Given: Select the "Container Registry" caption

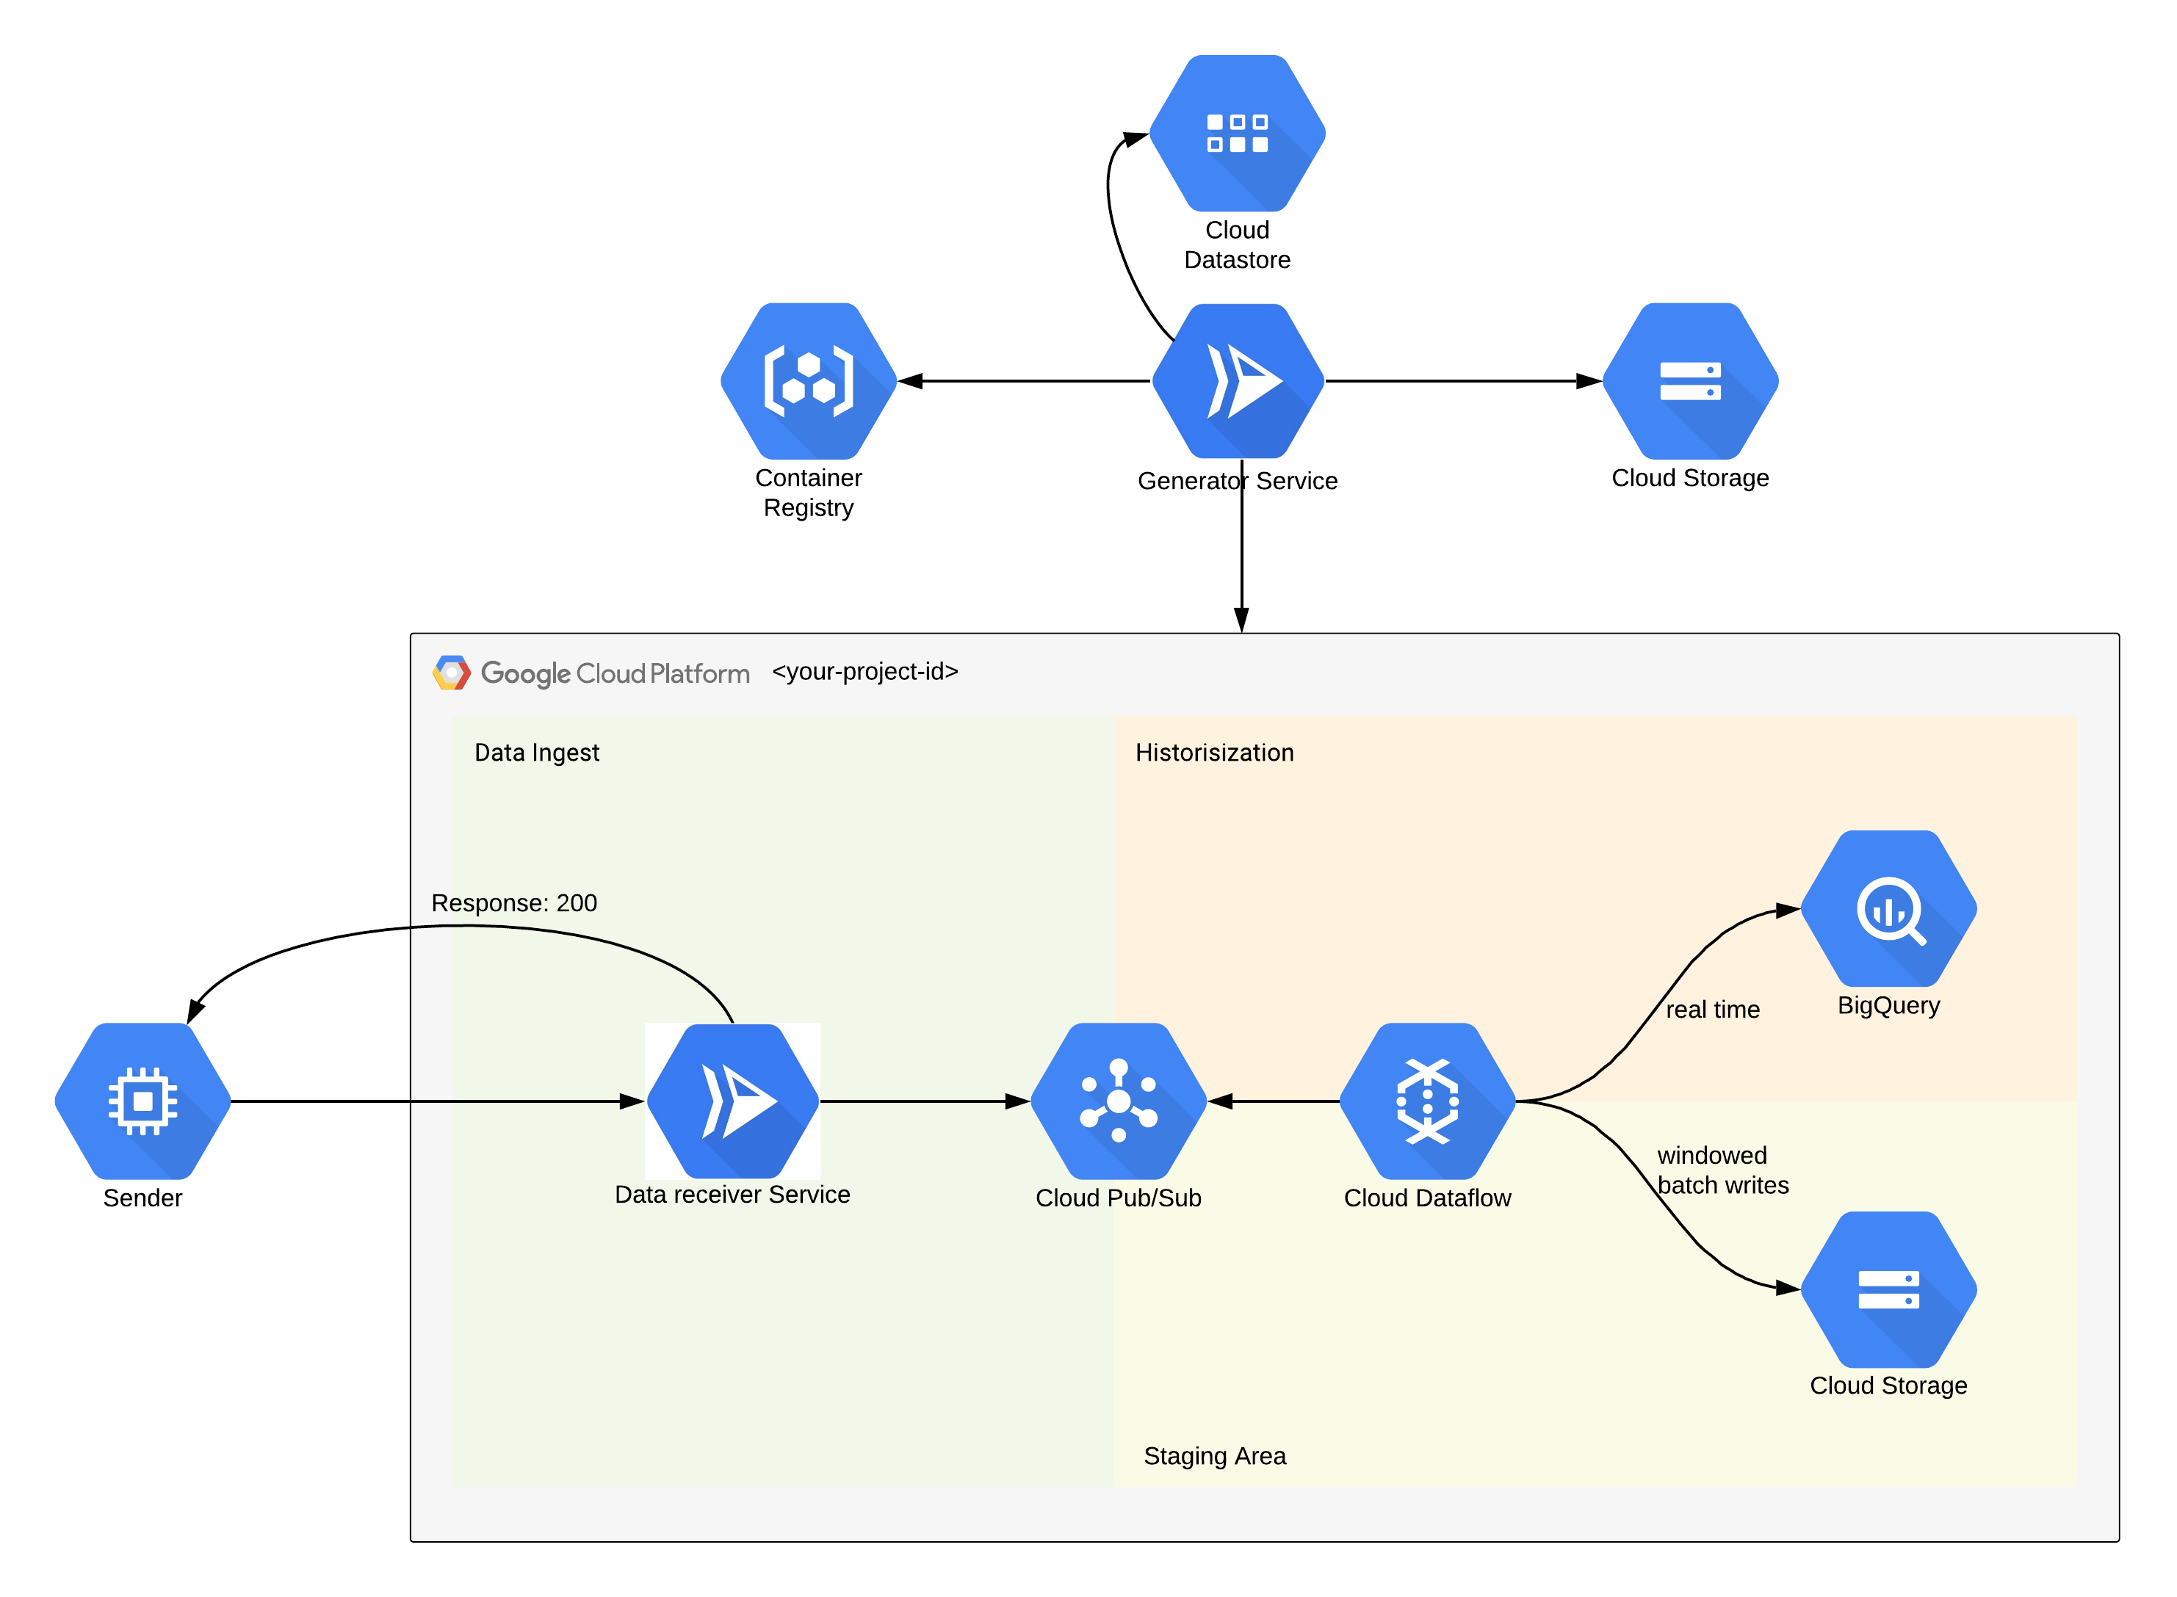Looking at the screenshot, I should pyautogui.click(x=809, y=493).
